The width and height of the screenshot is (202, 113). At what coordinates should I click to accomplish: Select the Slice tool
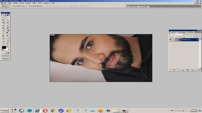[x=8, y=23]
